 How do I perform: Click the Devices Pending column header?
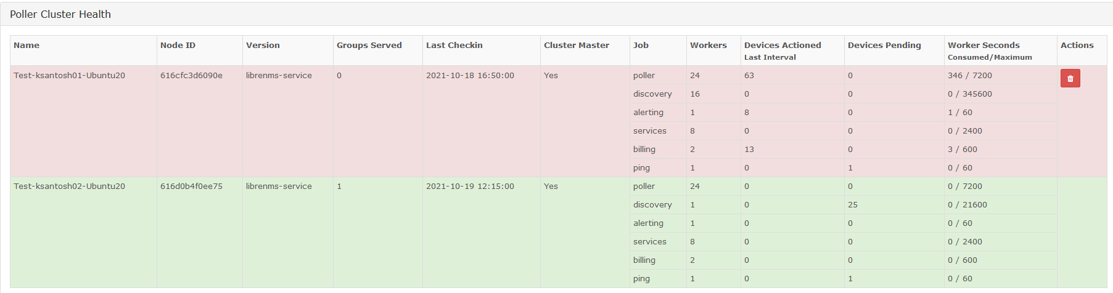[x=884, y=45]
